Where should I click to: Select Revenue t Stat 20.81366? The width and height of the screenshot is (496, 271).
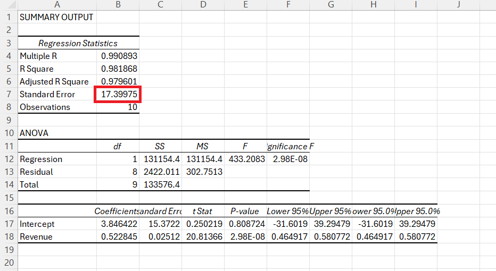(x=203, y=236)
